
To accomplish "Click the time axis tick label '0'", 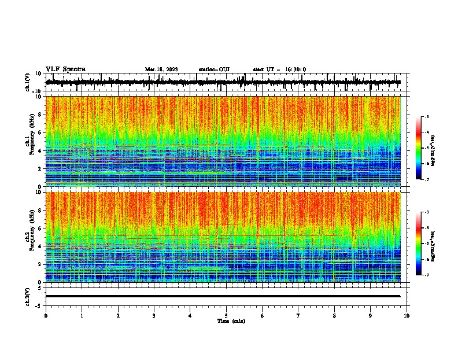I will click(46, 316).
